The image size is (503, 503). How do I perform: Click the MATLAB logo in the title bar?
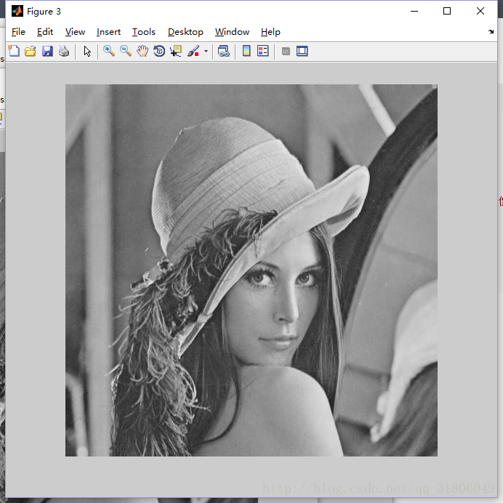pyautogui.click(x=17, y=11)
